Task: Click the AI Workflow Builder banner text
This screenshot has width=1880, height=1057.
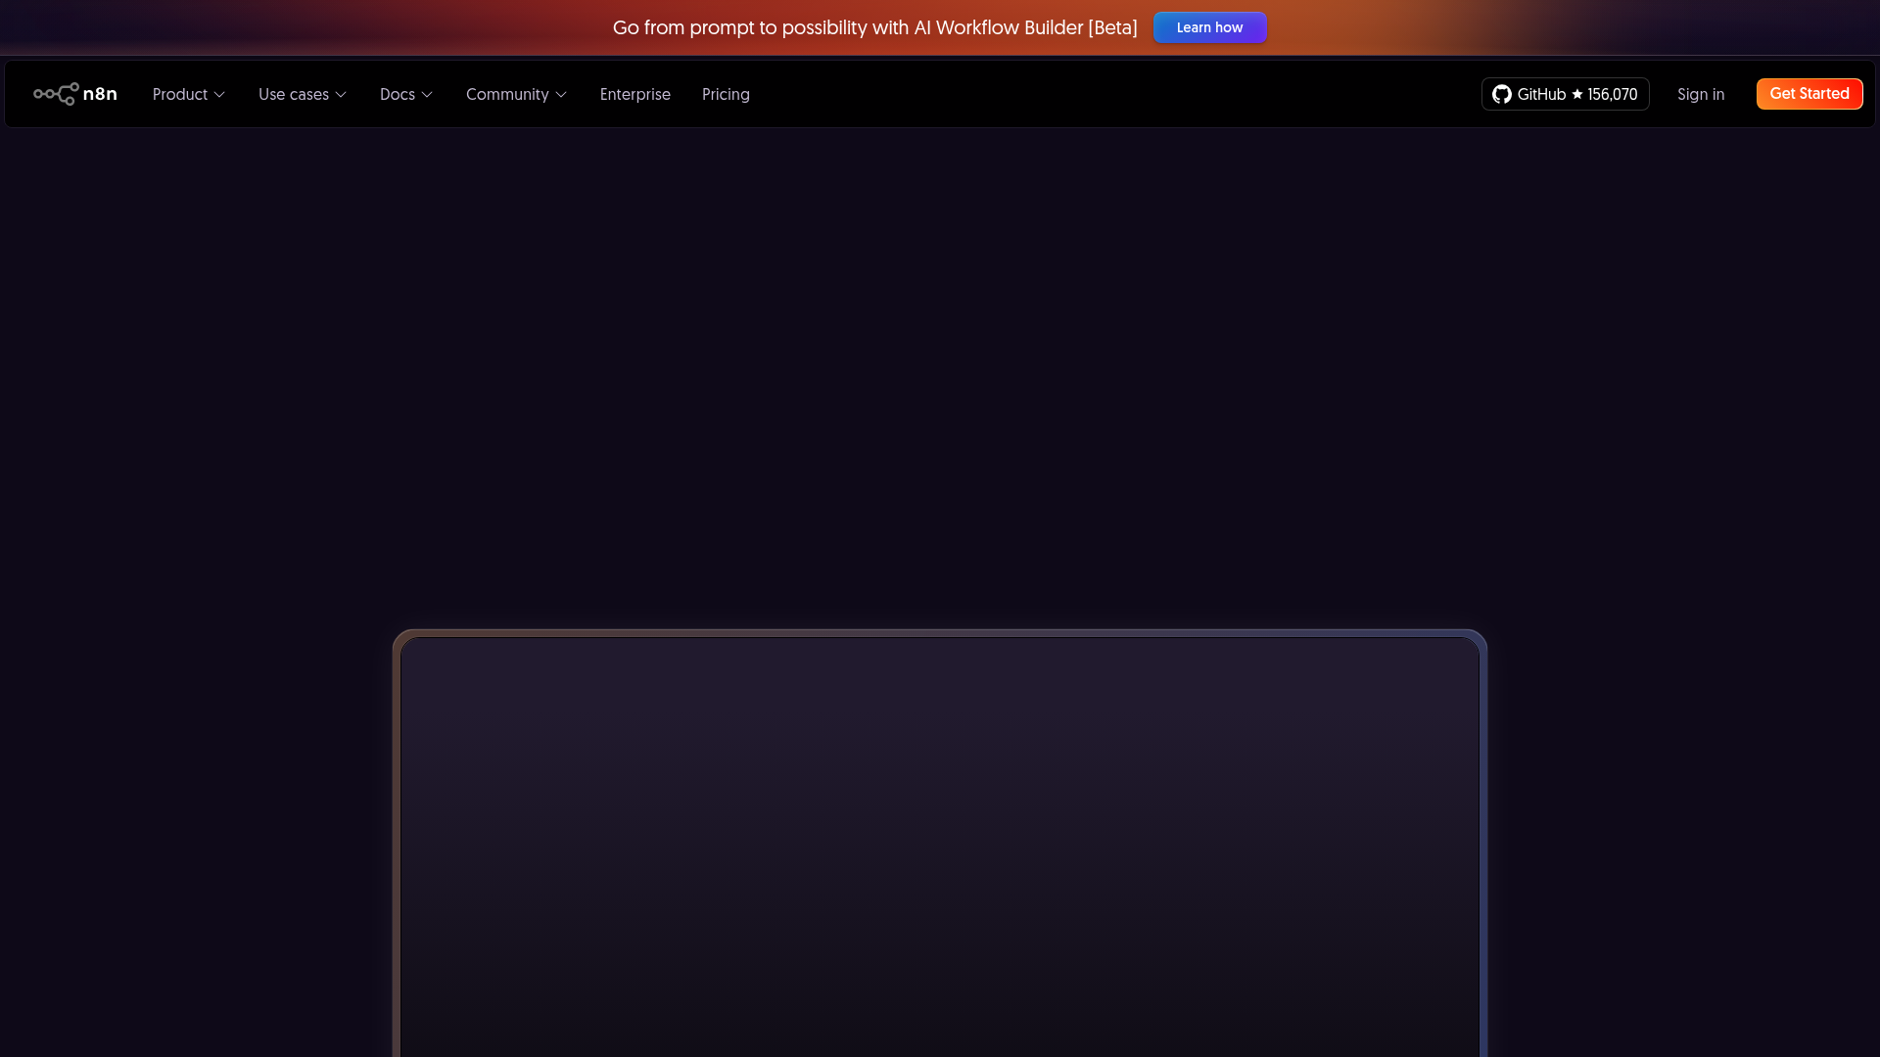Action: pos(874,27)
